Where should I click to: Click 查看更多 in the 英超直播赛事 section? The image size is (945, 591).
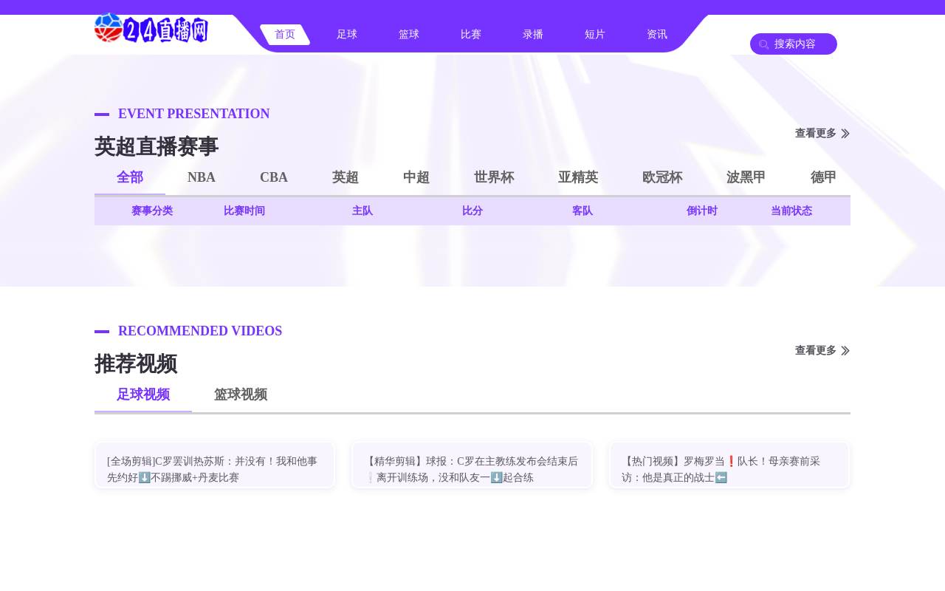(822, 134)
